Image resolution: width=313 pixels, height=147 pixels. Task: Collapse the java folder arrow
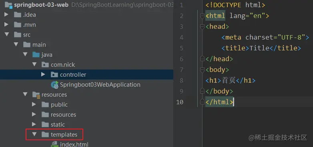(25, 54)
